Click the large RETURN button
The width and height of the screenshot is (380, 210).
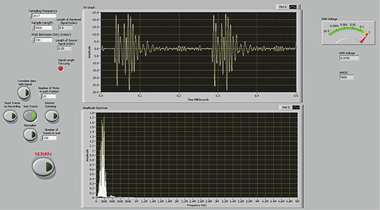pos(43,167)
